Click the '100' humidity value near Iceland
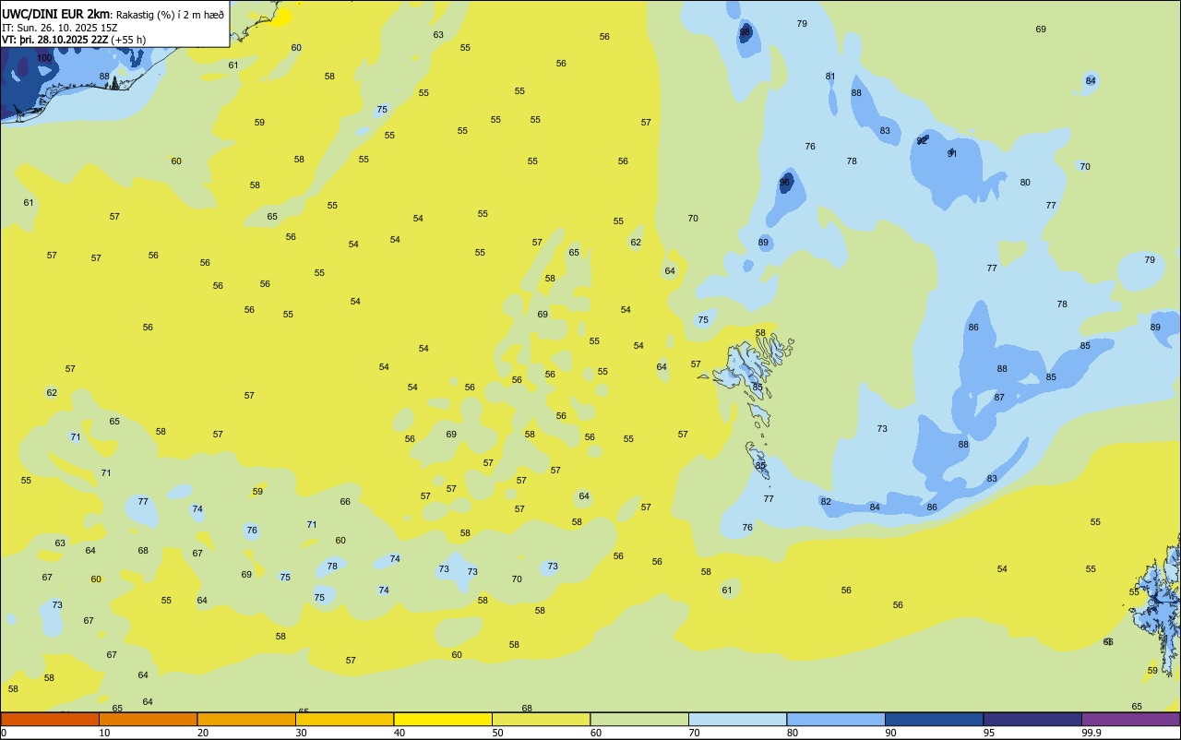Image resolution: width=1181 pixels, height=740 pixels. (44, 58)
